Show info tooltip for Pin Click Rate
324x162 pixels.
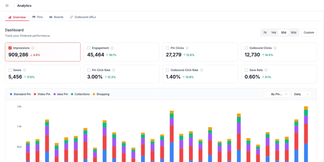click(x=114, y=70)
